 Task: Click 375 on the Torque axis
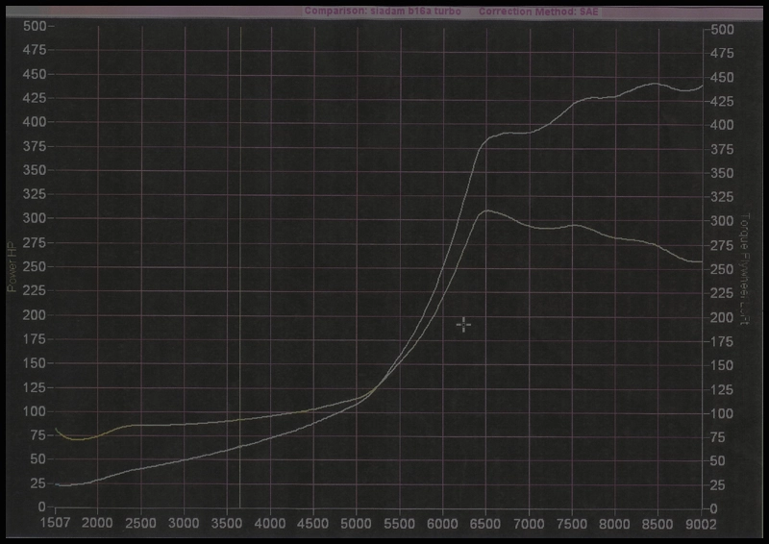click(722, 149)
